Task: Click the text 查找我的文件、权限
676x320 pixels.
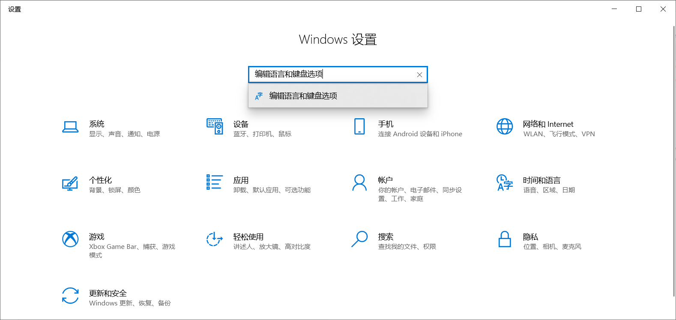Action: [407, 247]
